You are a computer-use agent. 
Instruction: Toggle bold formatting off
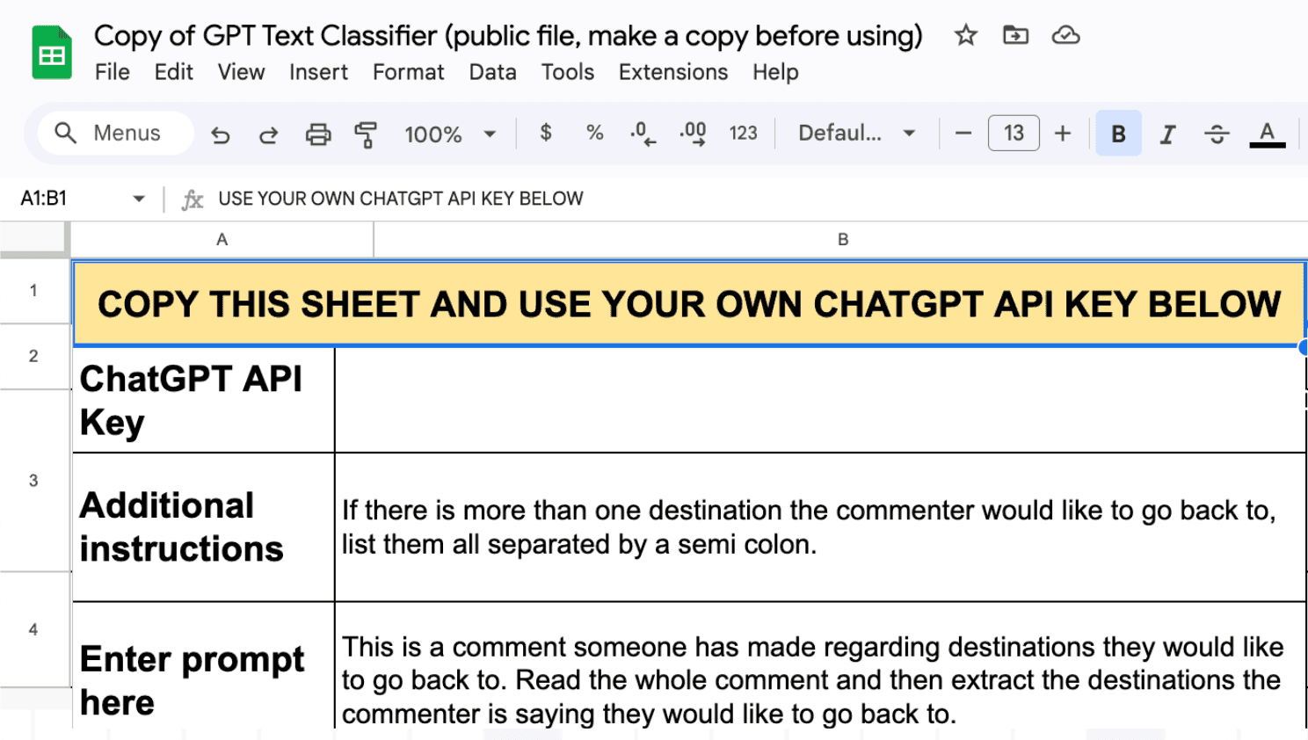click(1117, 134)
